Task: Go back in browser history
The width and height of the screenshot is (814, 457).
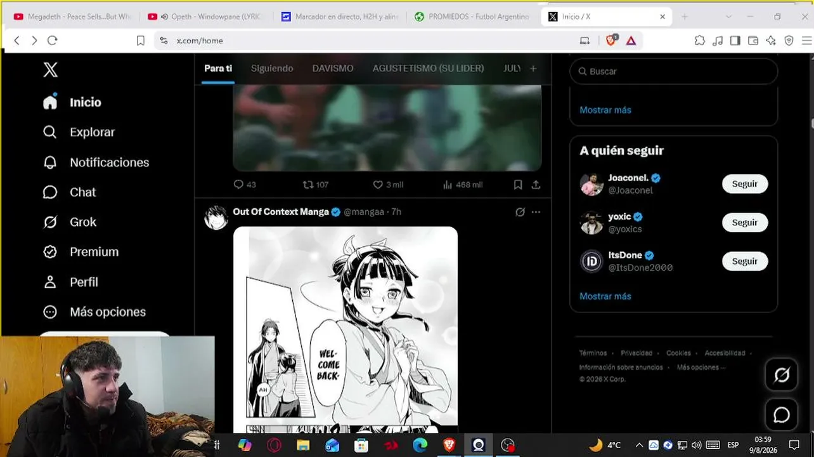Action: pyautogui.click(x=17, y=41)
